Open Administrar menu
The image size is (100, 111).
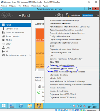(76, 15)
